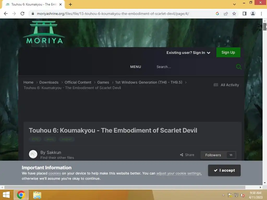View the 11 followers count
The image size is (267, 200).
231,155
